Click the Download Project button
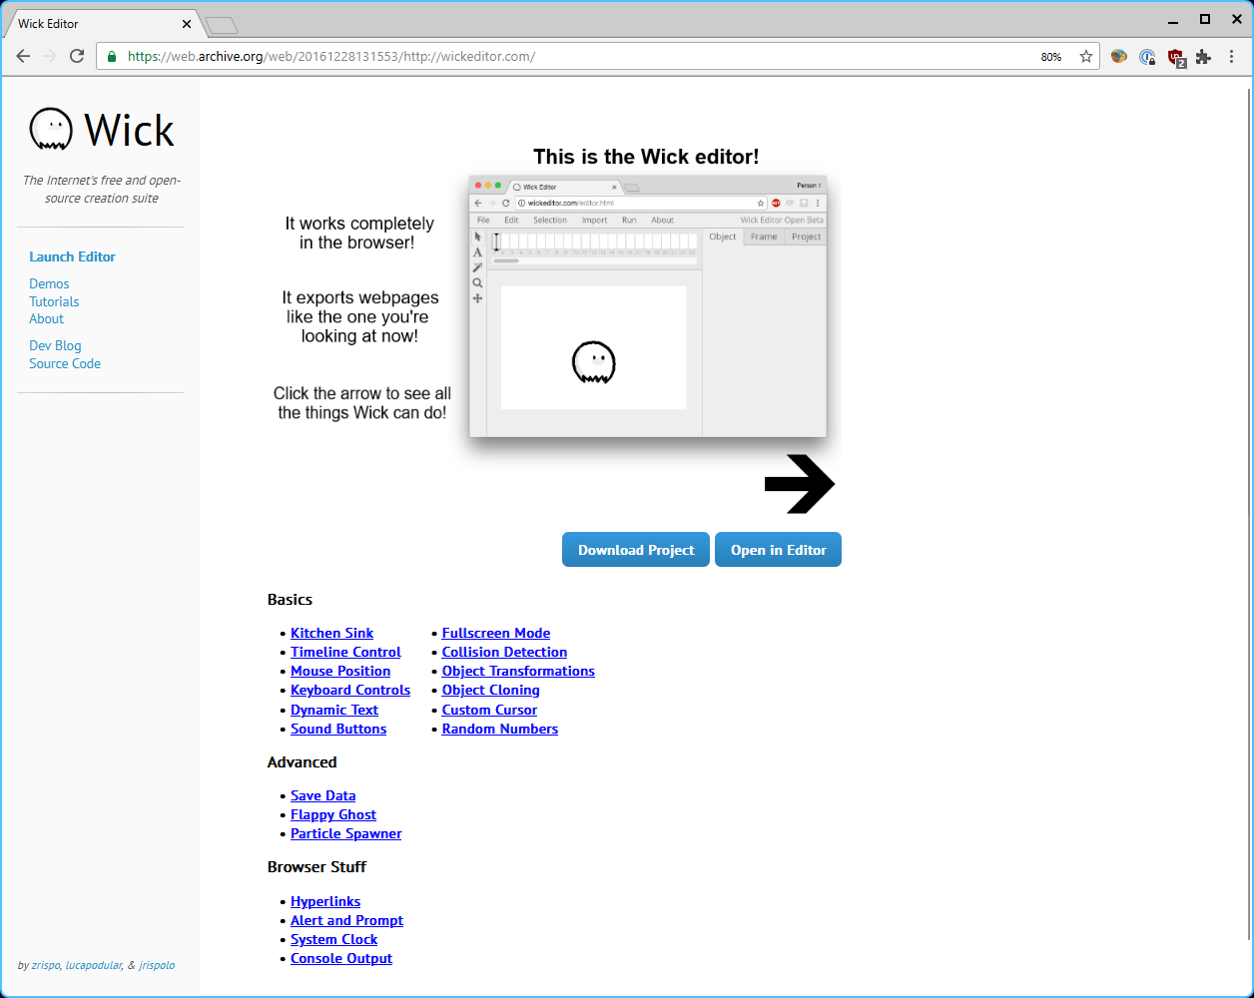The width and height of the screenshot is (1254, 998). click(x=636, y=550)
